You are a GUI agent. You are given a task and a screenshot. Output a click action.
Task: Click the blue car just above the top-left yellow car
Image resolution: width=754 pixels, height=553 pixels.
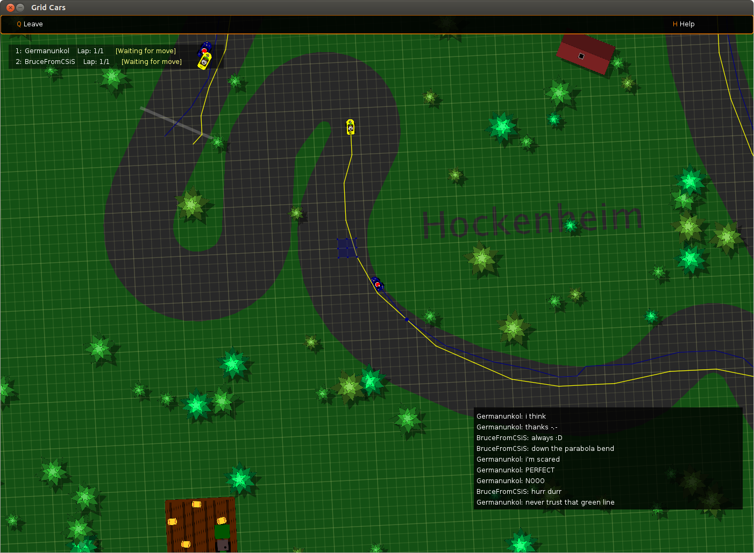point(205,48)
